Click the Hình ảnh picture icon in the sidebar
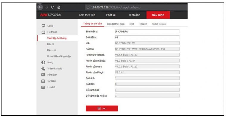 click(x=43, y=75)
